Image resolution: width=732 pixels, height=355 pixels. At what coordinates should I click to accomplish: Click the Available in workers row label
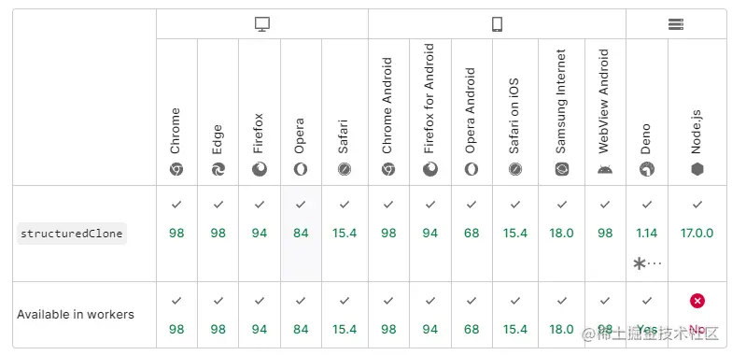point(76,314)
